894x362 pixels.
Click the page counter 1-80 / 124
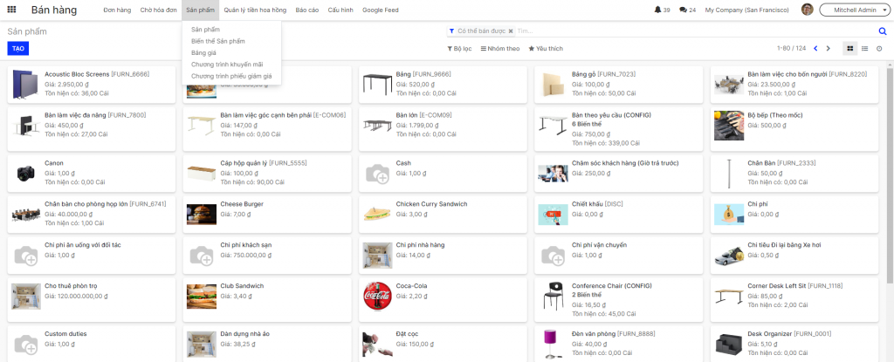click(791, 49)
